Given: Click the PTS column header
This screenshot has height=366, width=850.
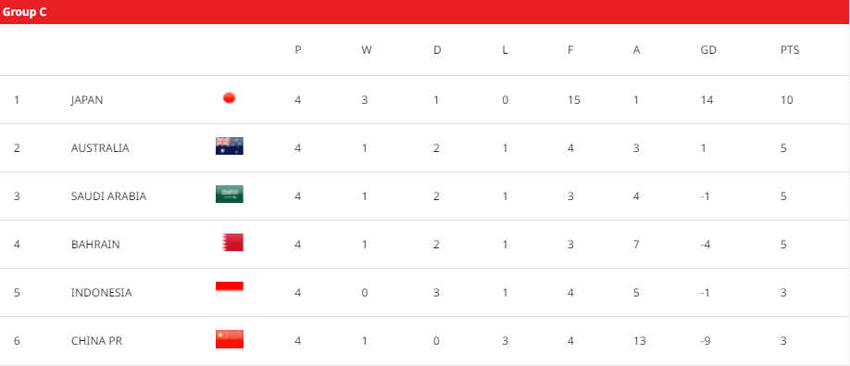Looking at the screenshot, I should point(790,50).
